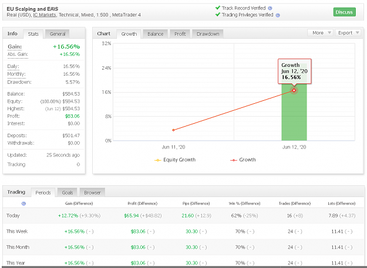Click the green Trading Privileges checkmark icon
Viewport: 367px width, 268px height.
[218, 15]
